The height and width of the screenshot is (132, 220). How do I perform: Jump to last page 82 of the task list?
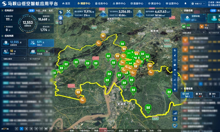(x=46, y=128)
